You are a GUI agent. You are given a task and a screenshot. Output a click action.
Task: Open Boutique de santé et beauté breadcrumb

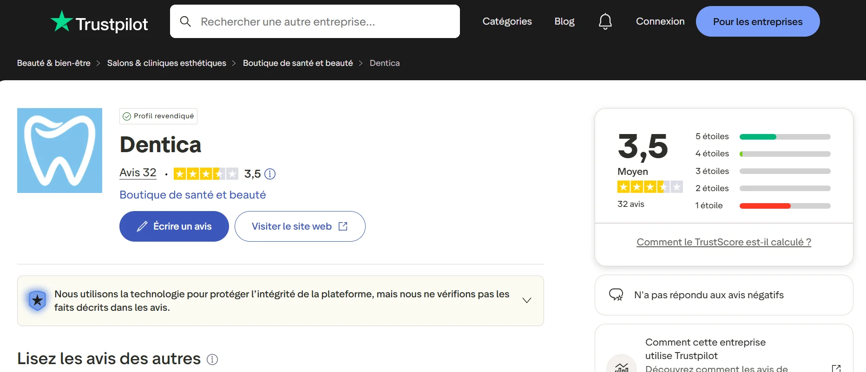[298, 63]
